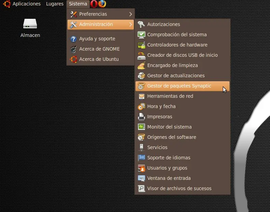The width and height of the screenshot is (270, 212).
Task: Open Visor de archivos de sucesos
Action: [x=183, y=188]
